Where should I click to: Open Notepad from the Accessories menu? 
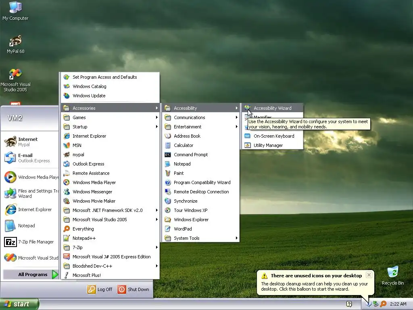coord(201,164)
